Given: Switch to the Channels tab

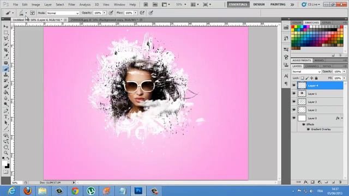Looking at the screenshot, I should point(311,66).
